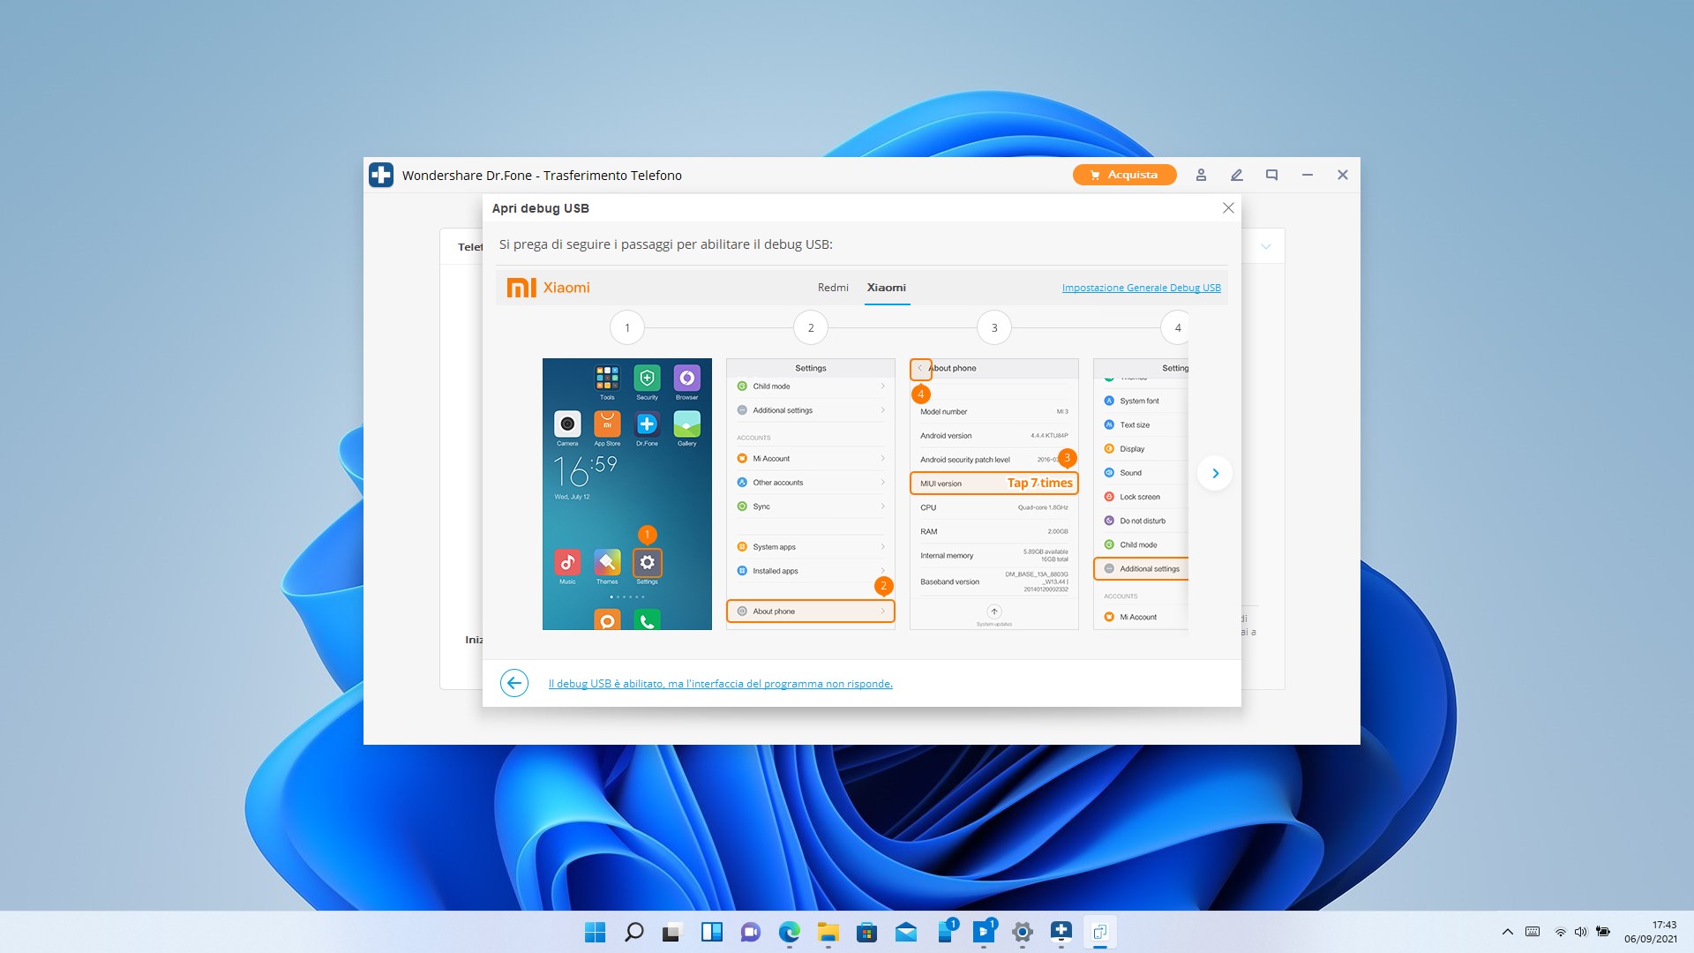This screenshot has height=953, width=1694.
Task: Select the Xiaomi tab
Action: point(887,288)
